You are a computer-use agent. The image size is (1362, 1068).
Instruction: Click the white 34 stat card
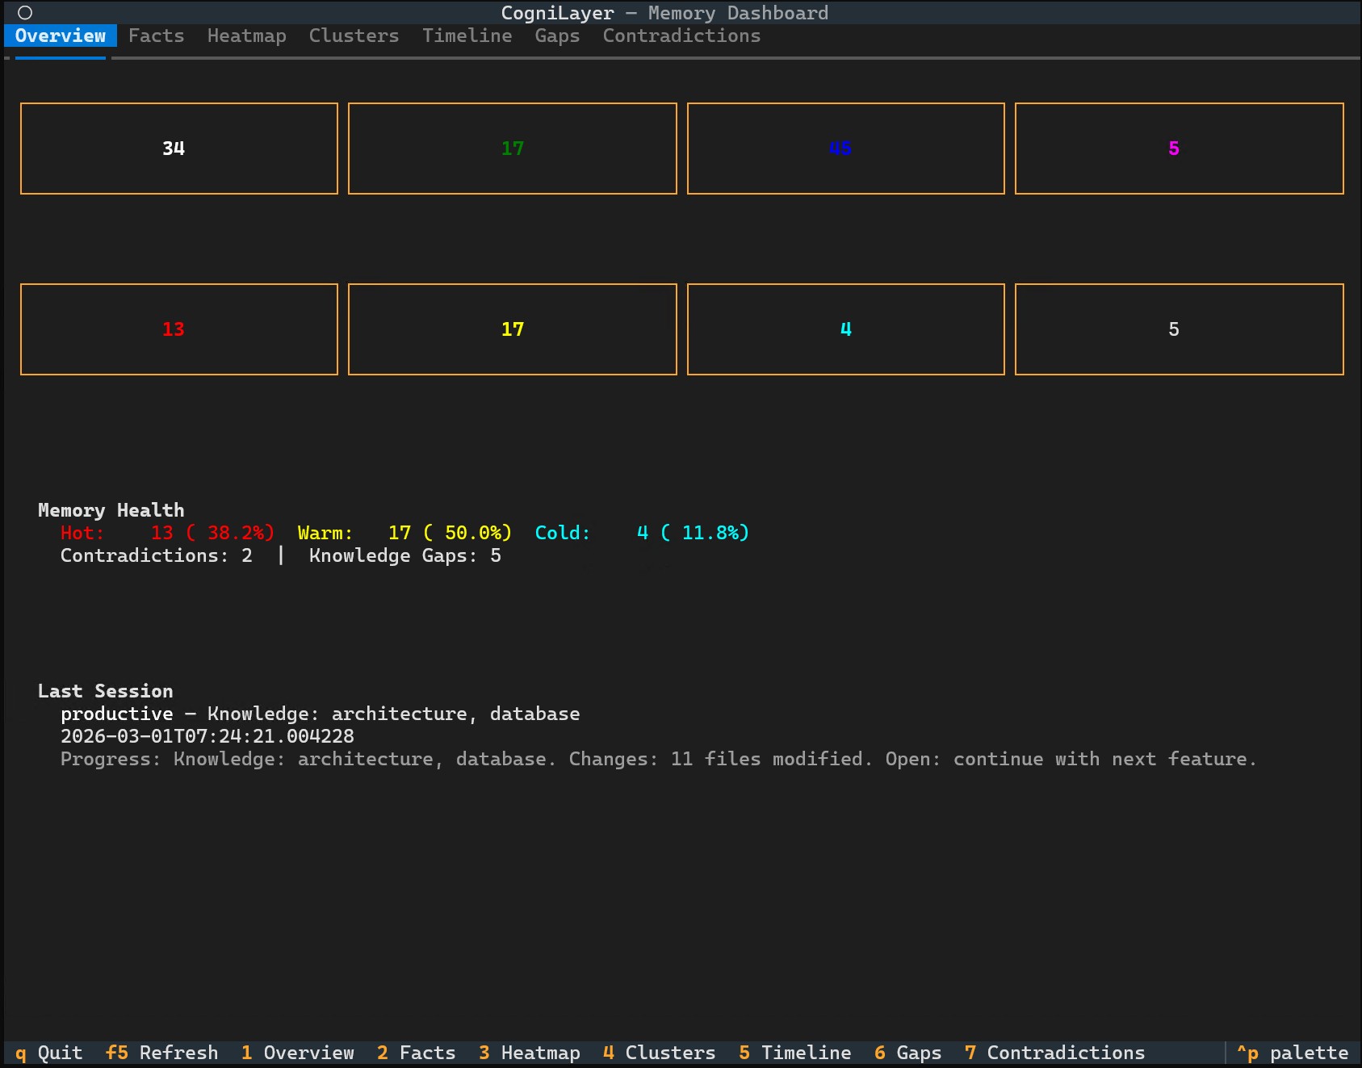179,149
